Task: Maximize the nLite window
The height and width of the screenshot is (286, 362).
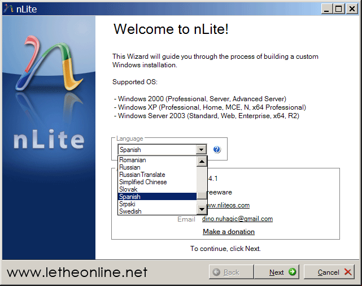Action: point(339,9)
